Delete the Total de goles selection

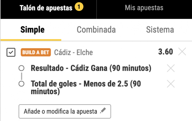[x=171, y=84]
